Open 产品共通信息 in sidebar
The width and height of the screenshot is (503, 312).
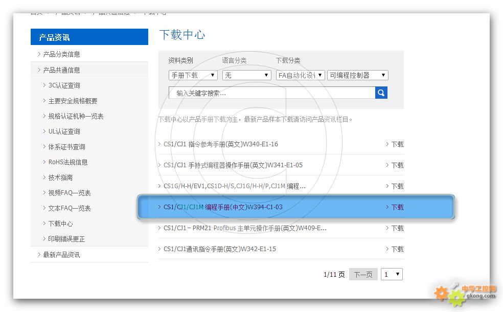(61, 70)
